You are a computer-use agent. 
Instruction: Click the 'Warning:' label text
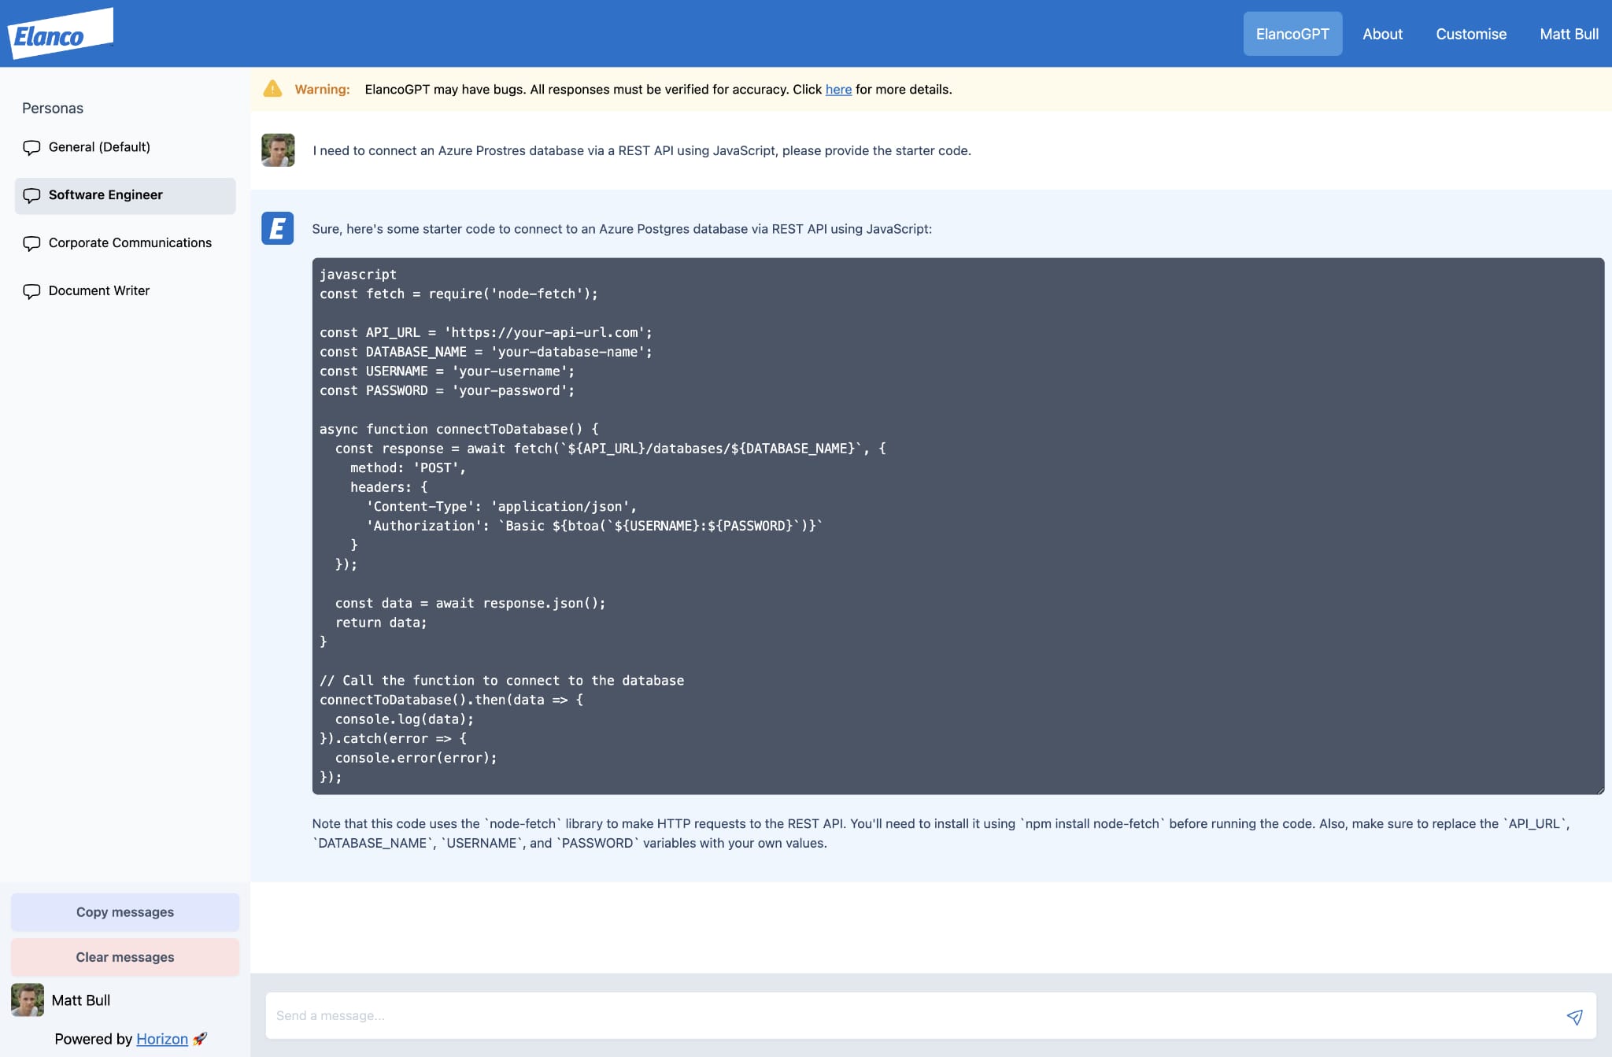(322, 90)
